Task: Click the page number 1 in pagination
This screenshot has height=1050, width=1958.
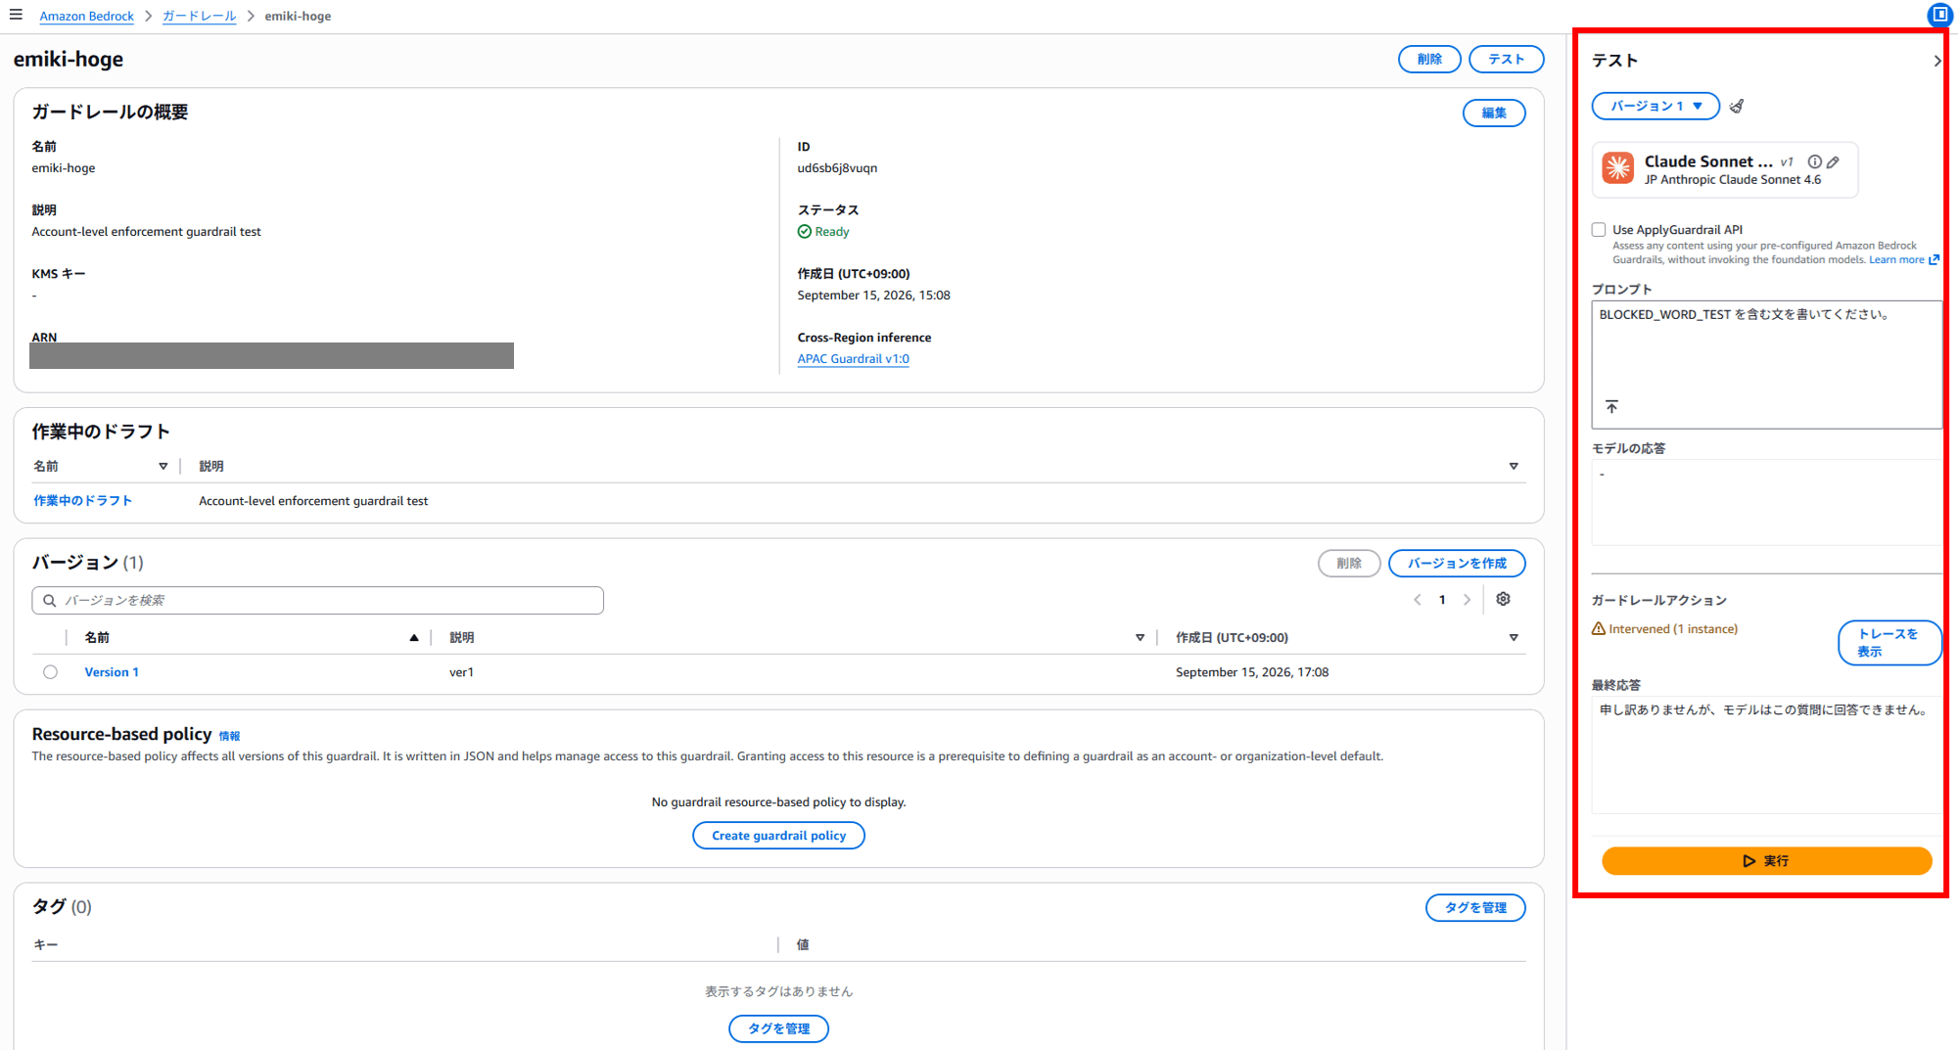Action: tap(1442, 600)
